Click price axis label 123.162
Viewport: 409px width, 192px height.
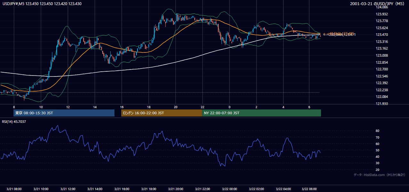(x=381, y=48)
